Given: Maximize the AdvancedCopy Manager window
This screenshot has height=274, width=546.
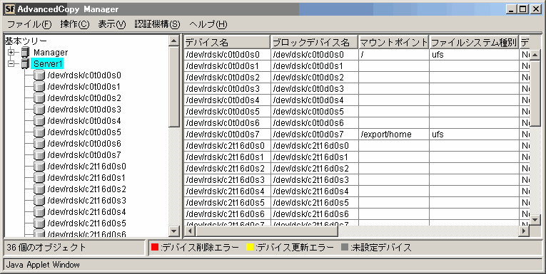Looking at the screenshot, I should point(523,9).
